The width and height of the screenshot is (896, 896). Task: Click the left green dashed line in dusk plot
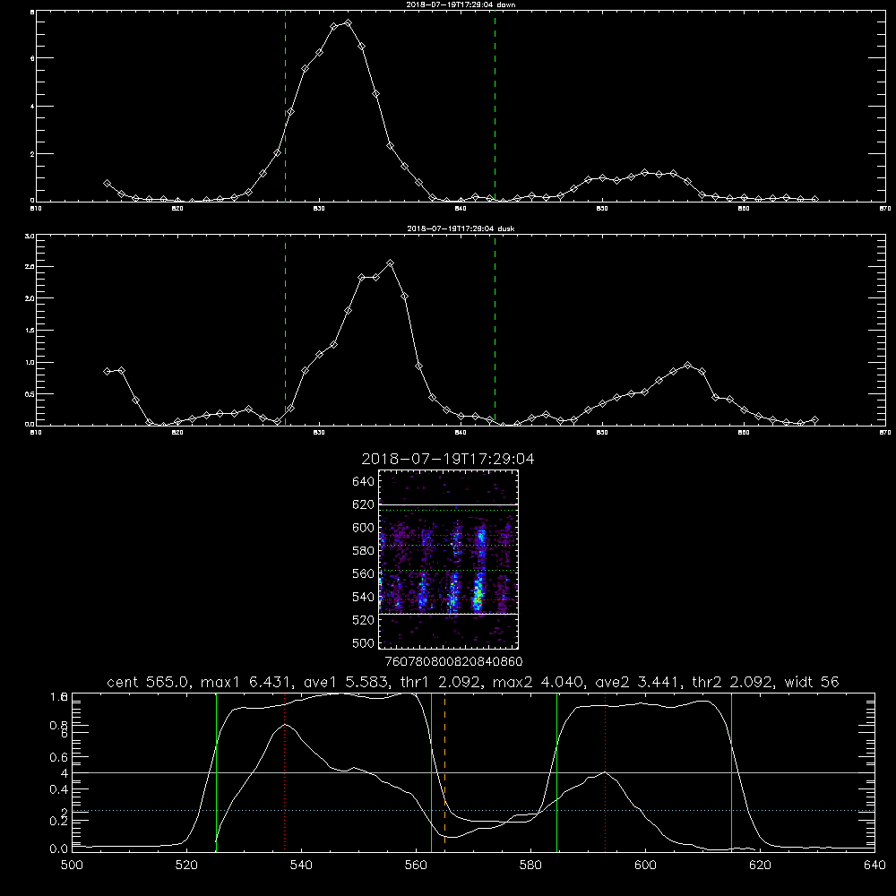point(285,331)
